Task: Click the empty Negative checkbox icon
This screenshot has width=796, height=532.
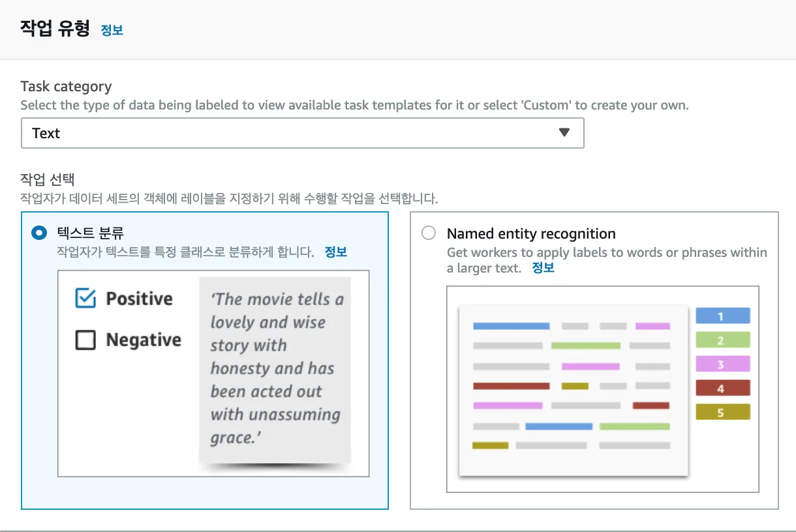Action: 85,340
